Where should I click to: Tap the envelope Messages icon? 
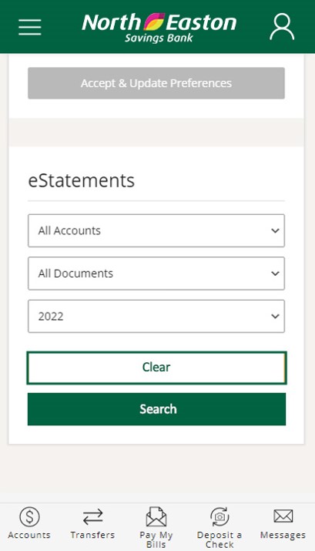click(x=283, y=516)
